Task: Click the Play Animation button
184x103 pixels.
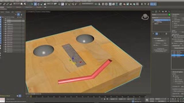Action: 173,99
